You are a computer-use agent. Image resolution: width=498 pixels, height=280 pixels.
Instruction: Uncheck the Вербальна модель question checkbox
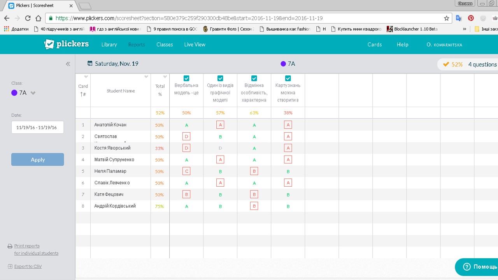186,78
